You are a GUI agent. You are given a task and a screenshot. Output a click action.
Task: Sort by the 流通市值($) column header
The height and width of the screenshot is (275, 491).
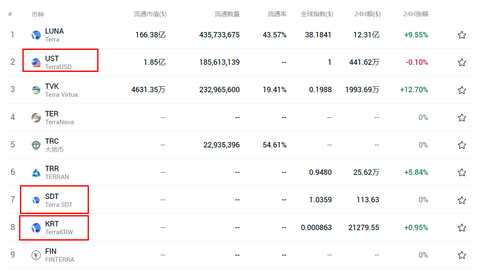click(x=150, y=14)
